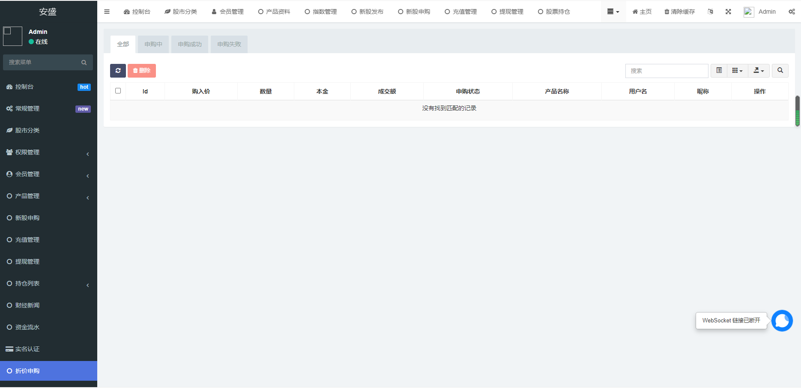
Task: Click the sidebar collapse hamburger icon
Action: click(107, 12)
